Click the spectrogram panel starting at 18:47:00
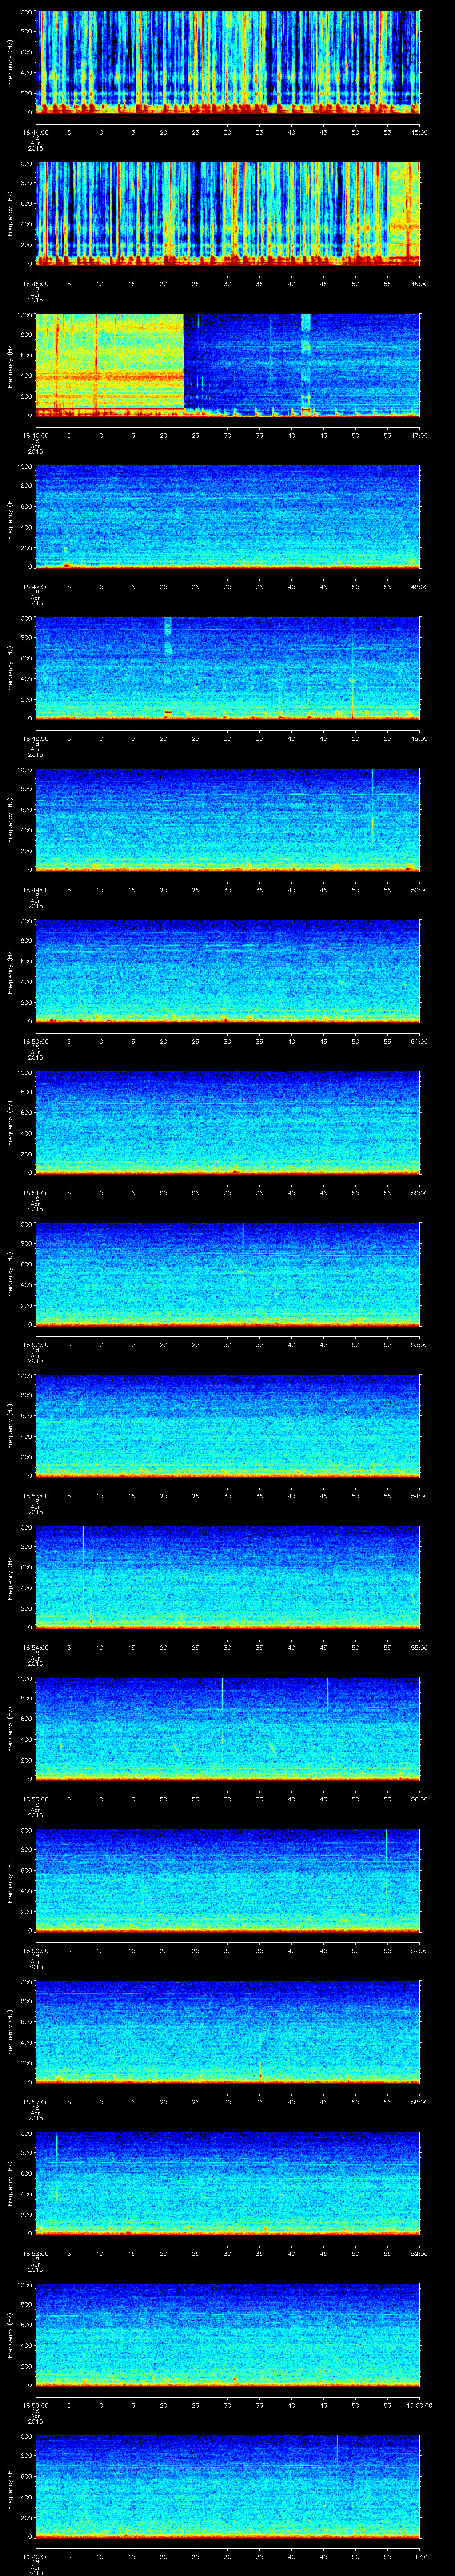The height and width of the screenshot is (2576, 455). (x=228, y=516)
